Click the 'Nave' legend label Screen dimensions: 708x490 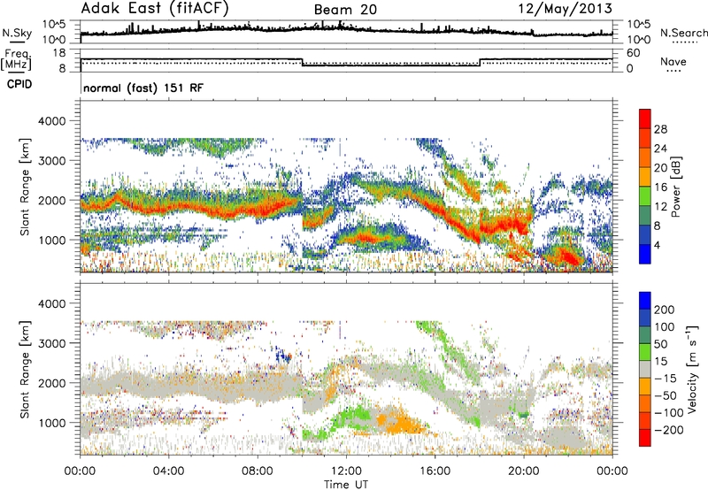pyautogui.click(x=673, y=61)
